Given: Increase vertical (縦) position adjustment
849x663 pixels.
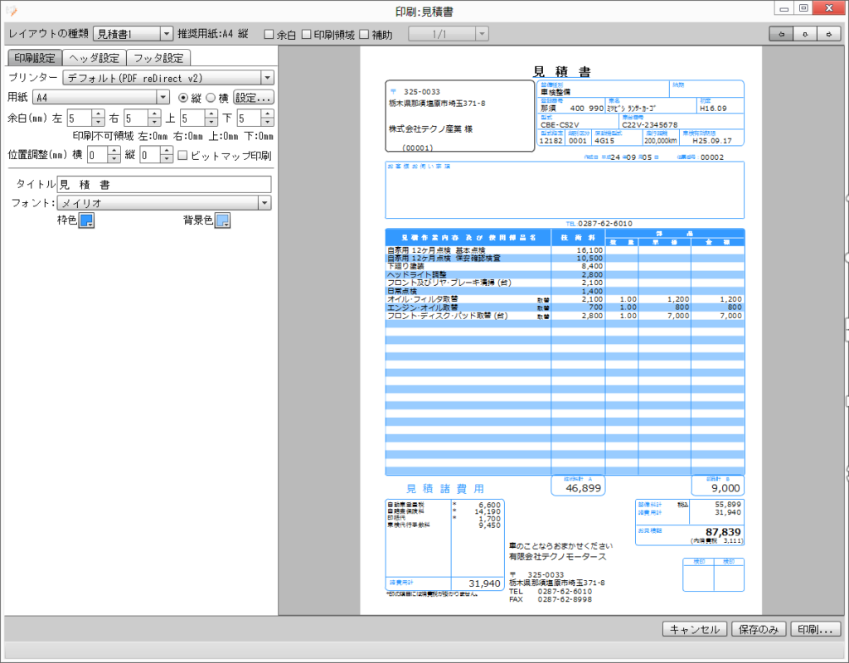Looking at the screenshot, I should [167, 151].
